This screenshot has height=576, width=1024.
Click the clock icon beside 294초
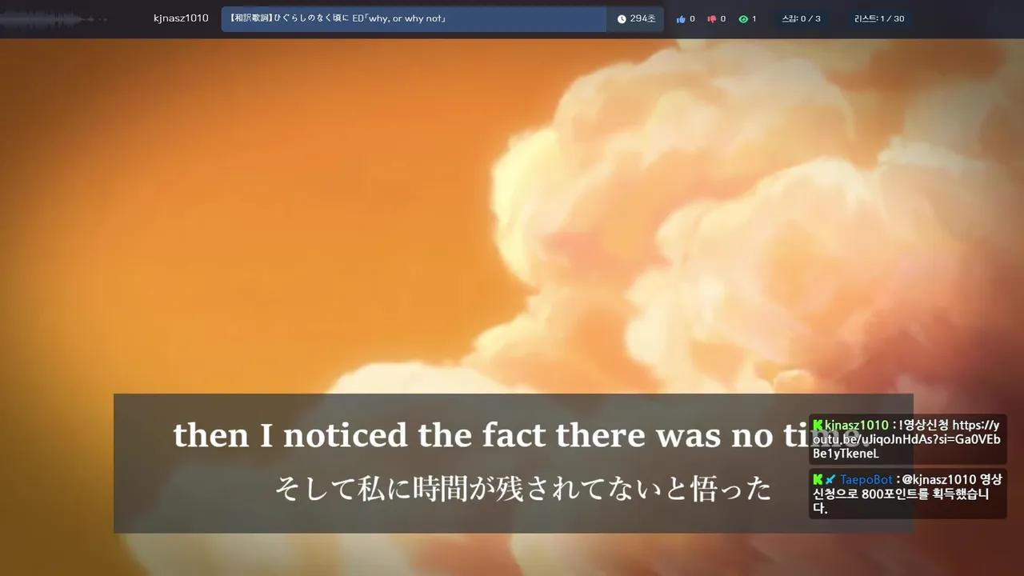tap(622, 19)
